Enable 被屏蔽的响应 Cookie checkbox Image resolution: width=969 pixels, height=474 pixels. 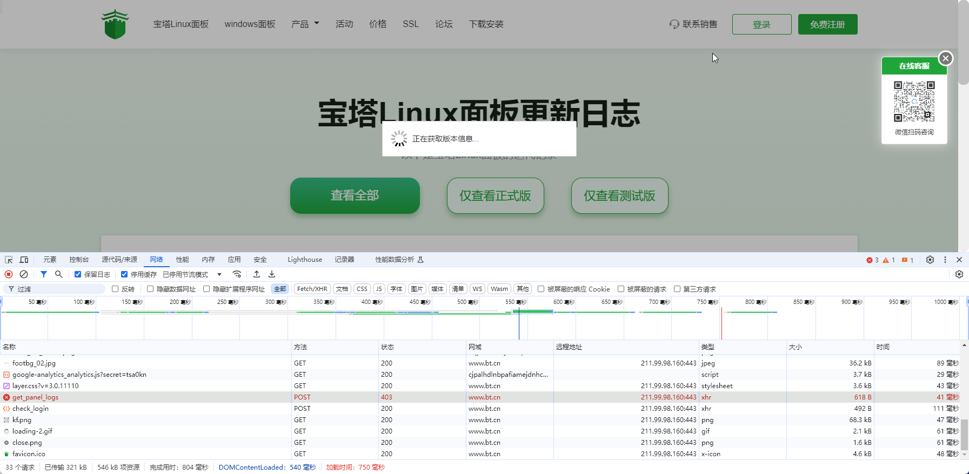(541, 289)
